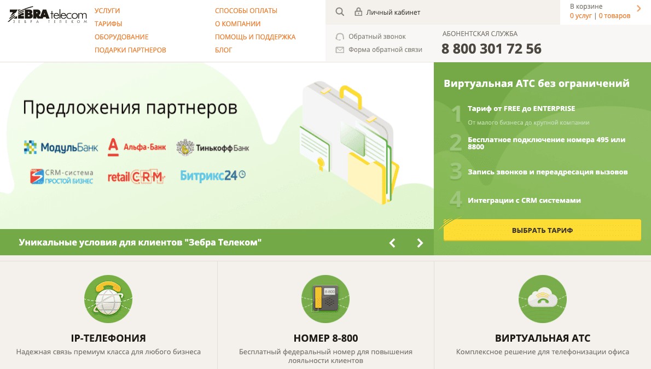Open the Подарки партнеров menu
Viewport: 651px width, 369px height.
pyautogui.click(x=130, y=50)
